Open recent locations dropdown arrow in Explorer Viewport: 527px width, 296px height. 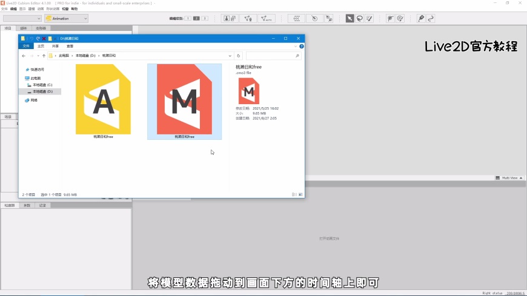pos(38,56)
